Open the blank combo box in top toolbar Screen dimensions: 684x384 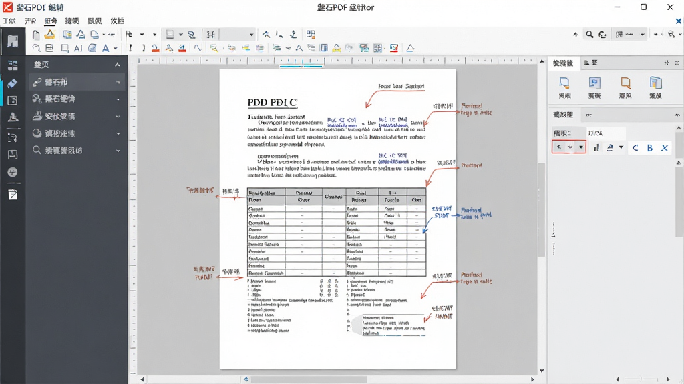tap(237, 35)
